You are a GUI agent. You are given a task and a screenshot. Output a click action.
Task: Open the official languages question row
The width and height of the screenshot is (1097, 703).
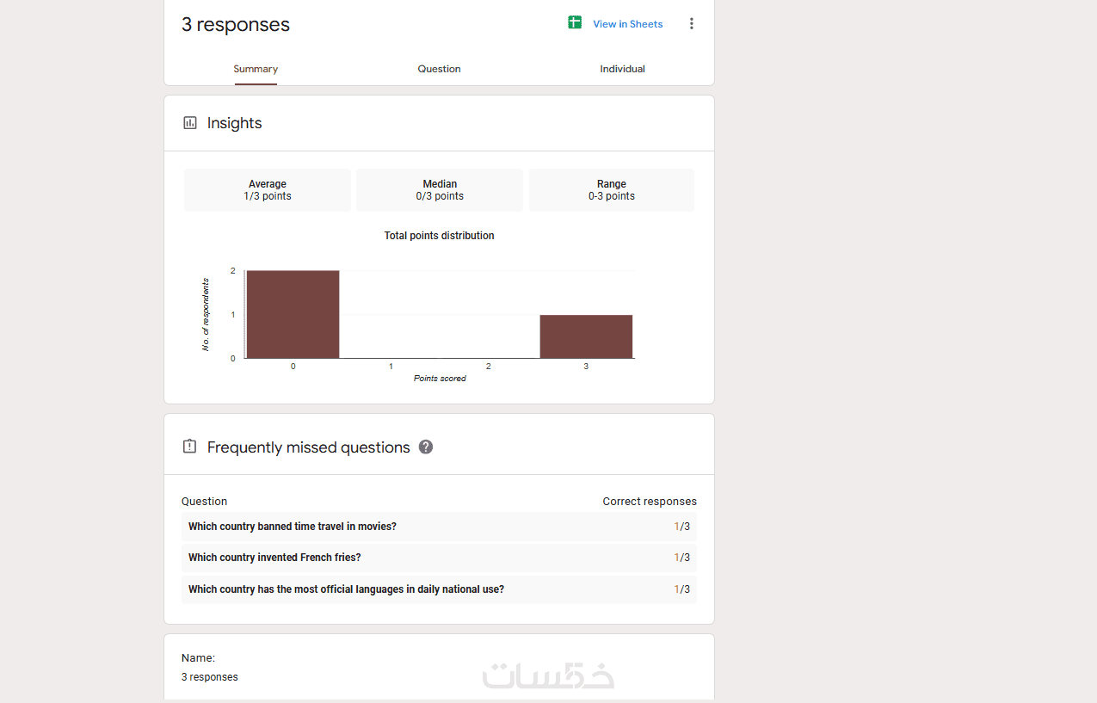439,589
